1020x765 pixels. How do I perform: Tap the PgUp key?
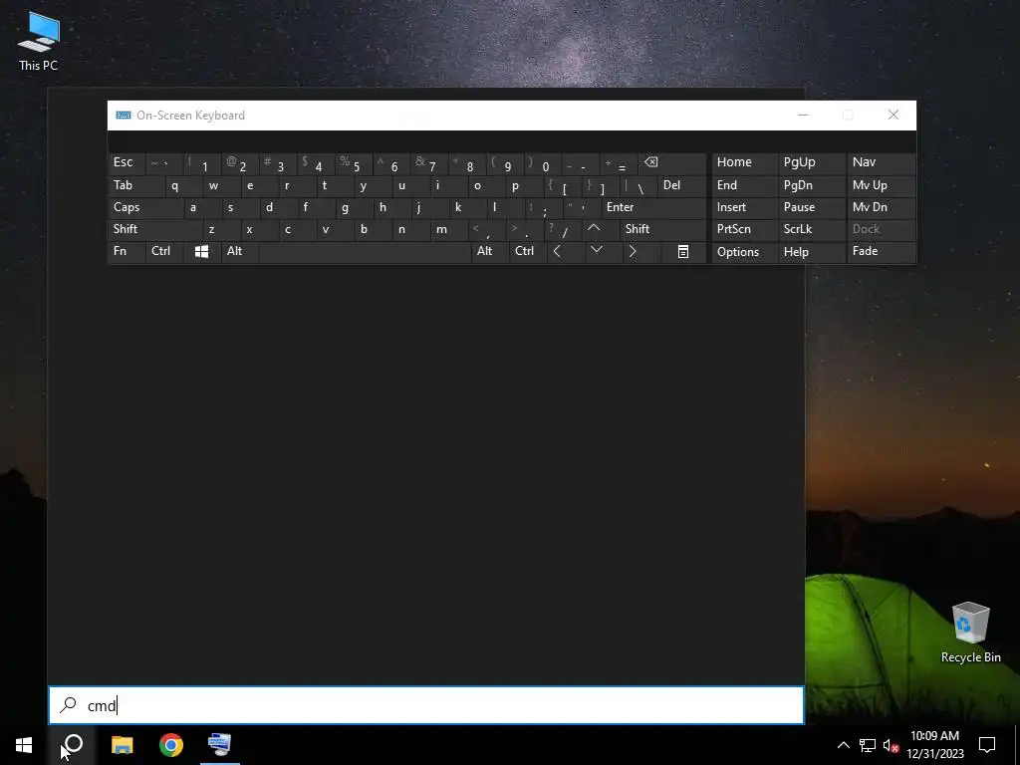click(x=811, y=162)
